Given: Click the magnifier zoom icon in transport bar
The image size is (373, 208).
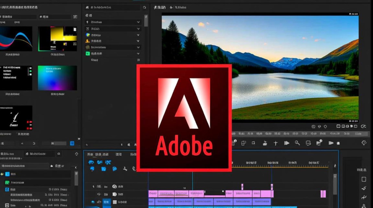Looking at the screenshot, I should 297,143.
